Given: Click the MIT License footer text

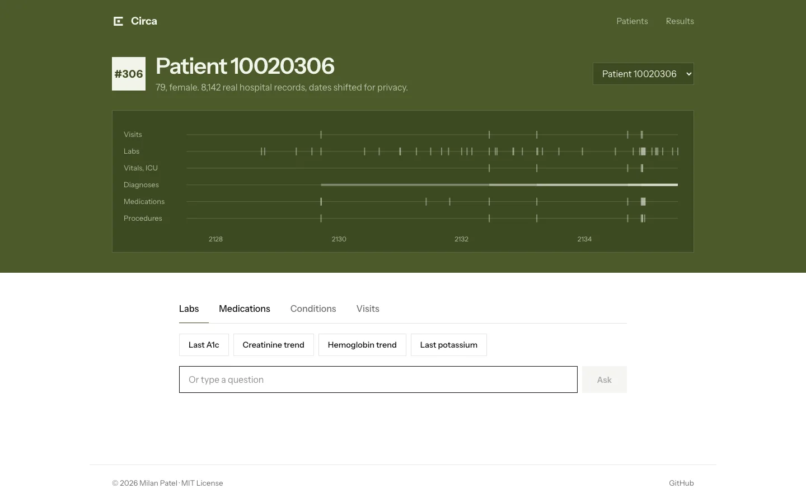Looking at the screenshot, I should point(202,483).
